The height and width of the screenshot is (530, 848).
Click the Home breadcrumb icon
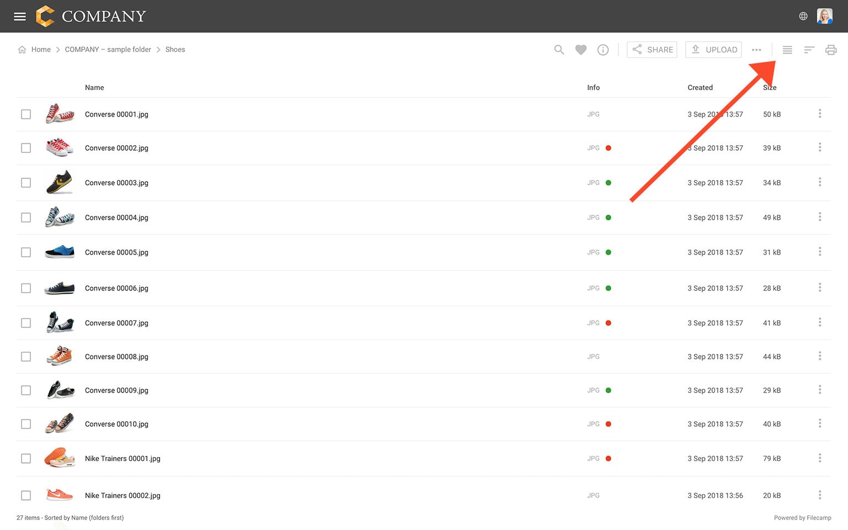(x=22, y=50)
